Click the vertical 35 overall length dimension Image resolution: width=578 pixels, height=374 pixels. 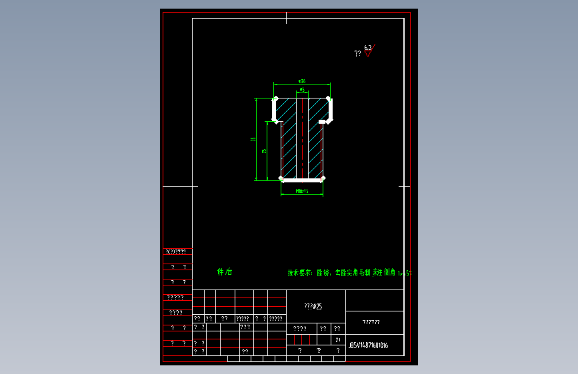point(253,139)
